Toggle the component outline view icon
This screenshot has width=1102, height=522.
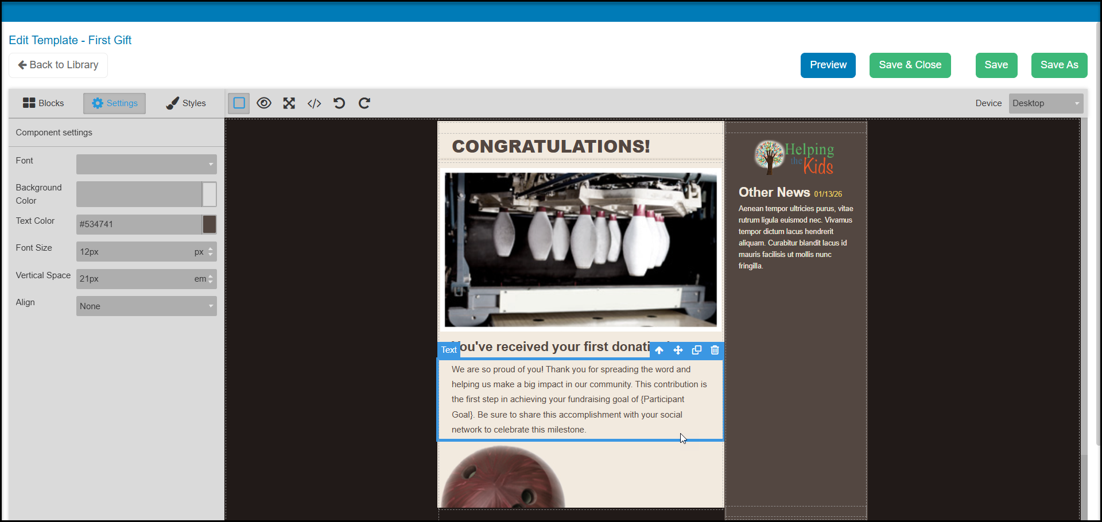pos(239,103)
